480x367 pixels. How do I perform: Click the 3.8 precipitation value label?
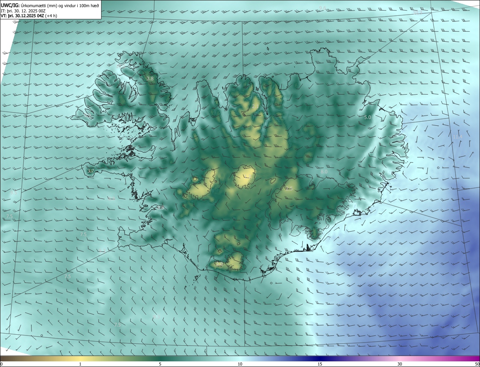[150, 79]
